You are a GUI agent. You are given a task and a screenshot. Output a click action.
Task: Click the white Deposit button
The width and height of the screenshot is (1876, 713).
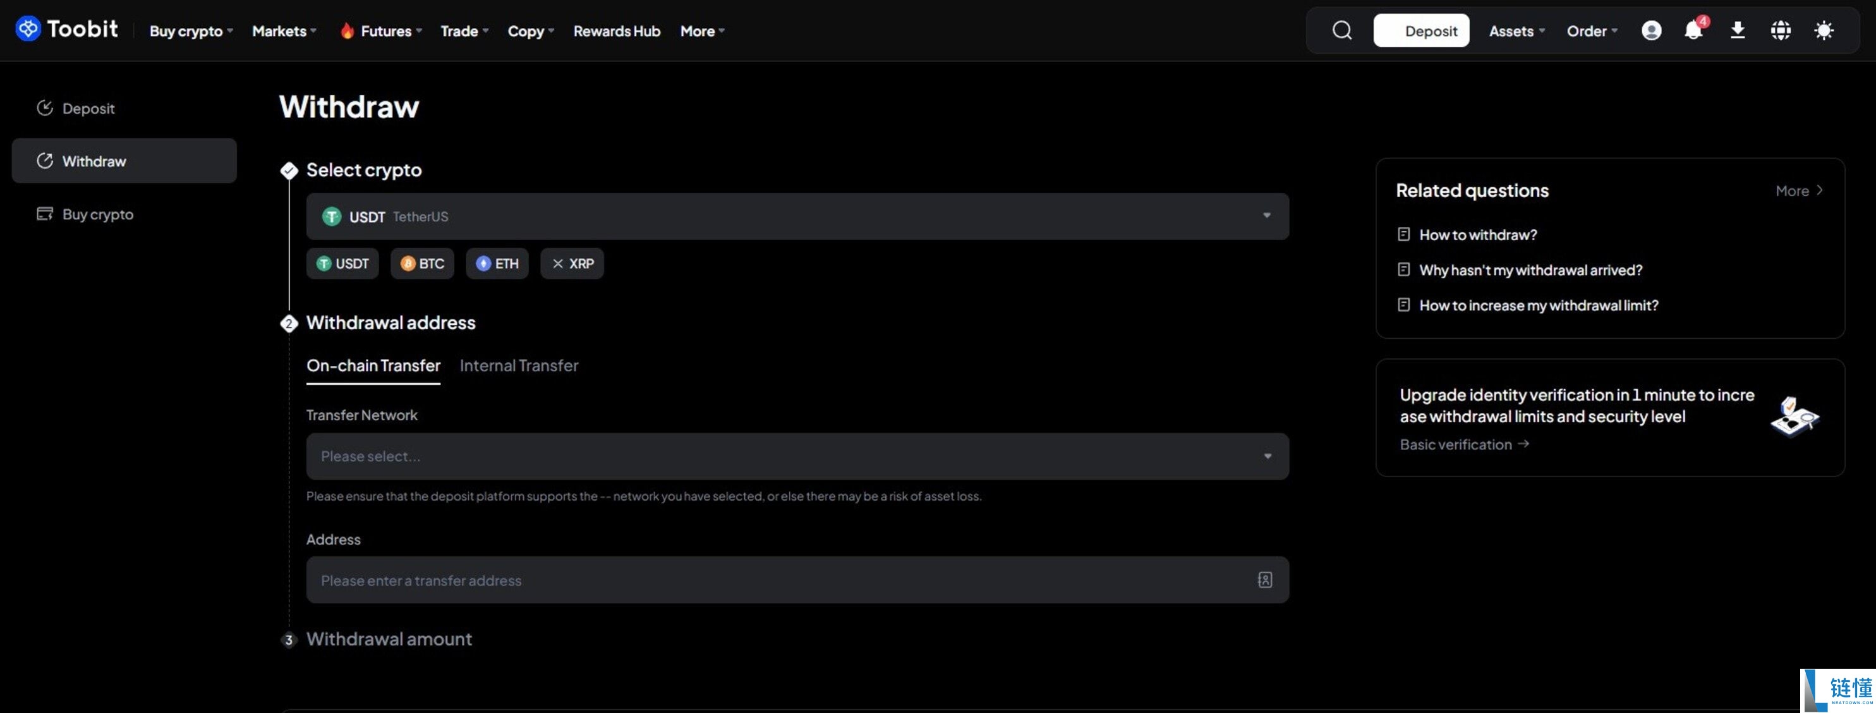point(1421,30)
